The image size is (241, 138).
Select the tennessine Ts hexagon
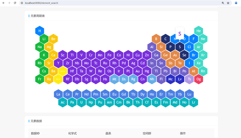coord(189,79)
